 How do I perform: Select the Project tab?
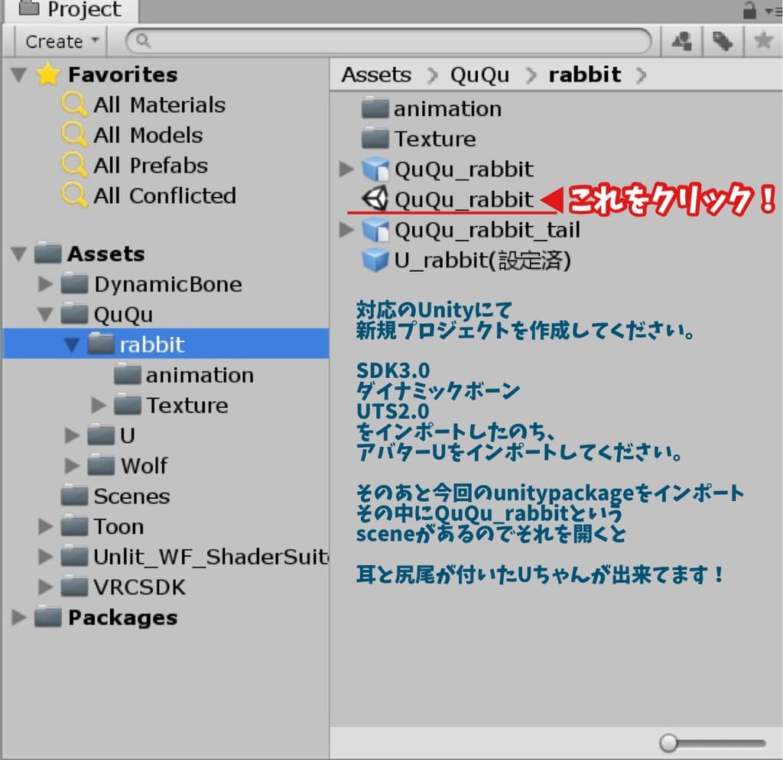coord(71,9)
